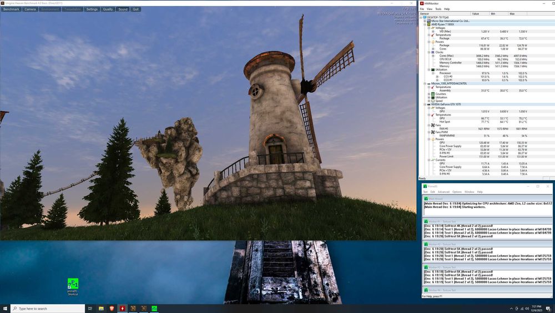Open the Window menu in Prime95
The height and width of the screenshot is (313, 555).
470,192
